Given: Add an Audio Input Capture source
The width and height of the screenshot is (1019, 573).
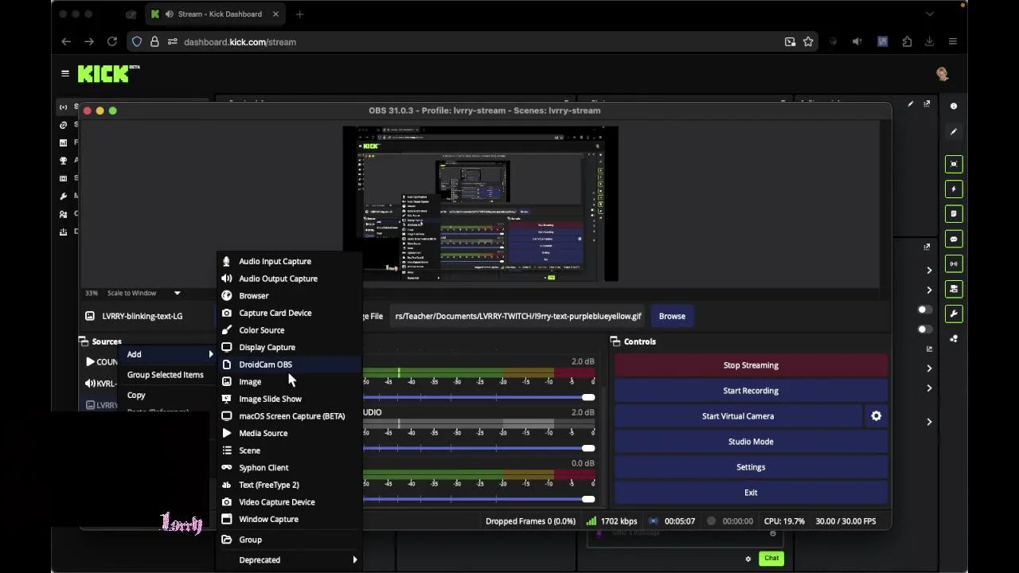Looking at the screenshot, I should coord(288,261).
